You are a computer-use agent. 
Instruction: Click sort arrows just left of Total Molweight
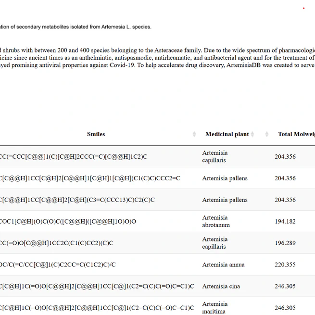click(x=266, y=134)
